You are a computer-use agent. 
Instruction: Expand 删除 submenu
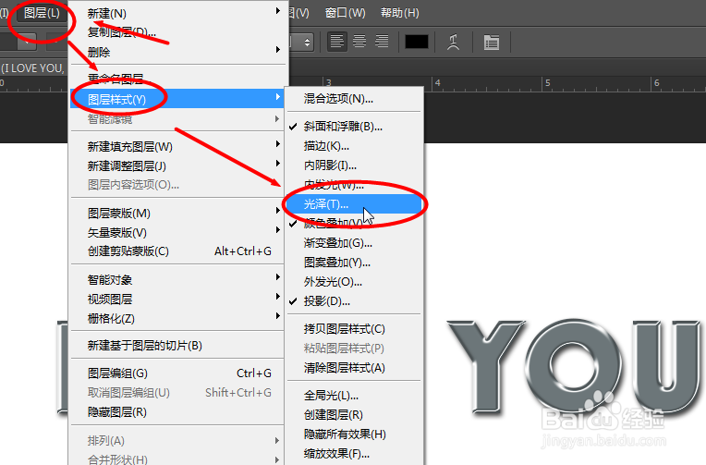point(177,52)
